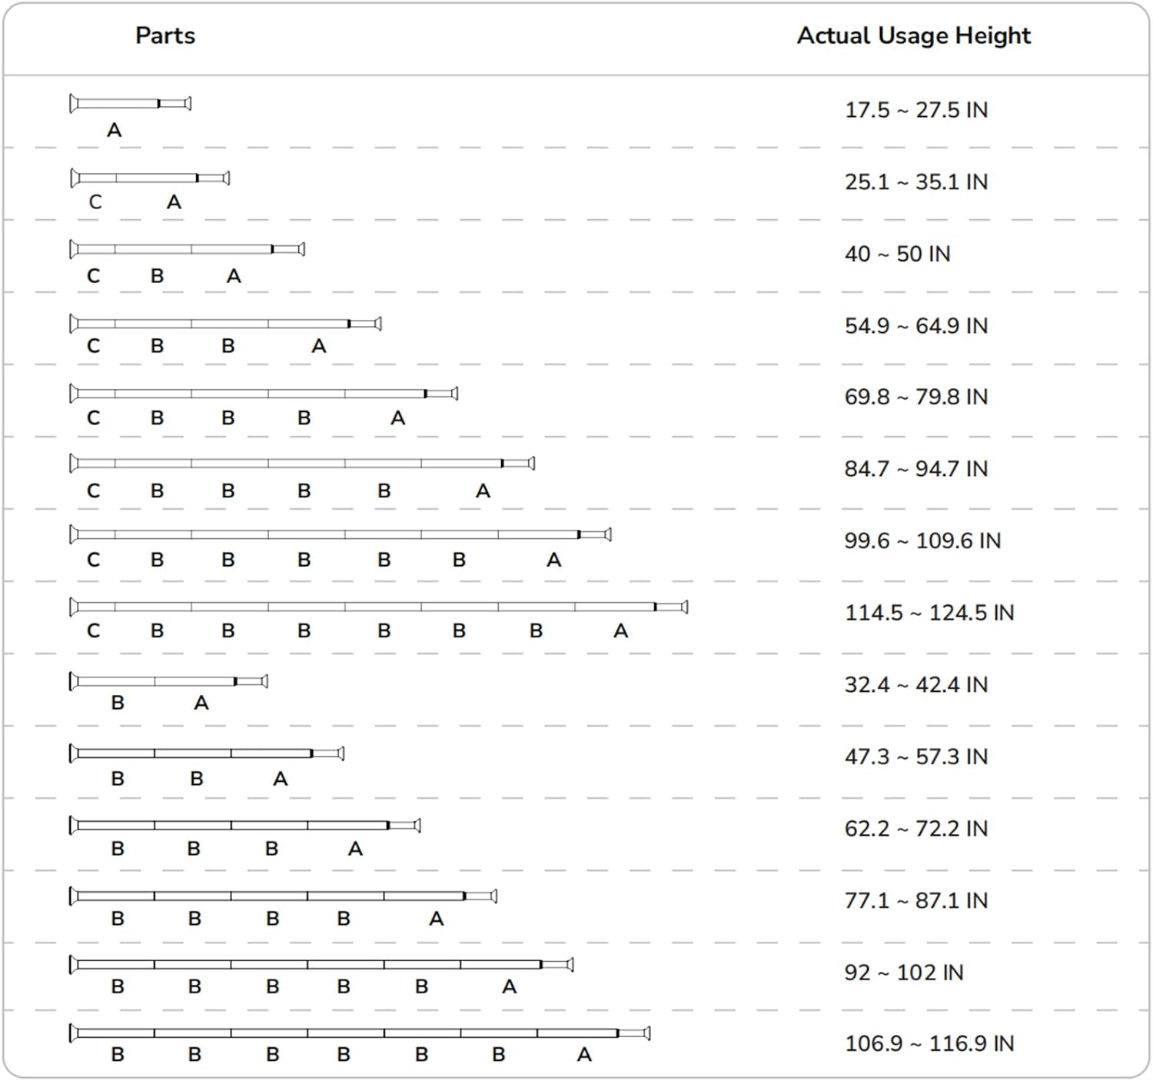1153x1081 pixels.
Task: Select the 54.9 ~ 64.9 IN height value
Action: [x=915, y=326]
